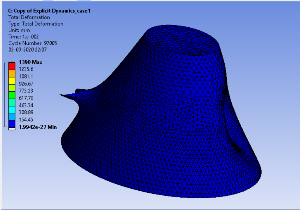300x210 pixels.
Task: Choose the dark blue legend color band
Action: [12, 124]
